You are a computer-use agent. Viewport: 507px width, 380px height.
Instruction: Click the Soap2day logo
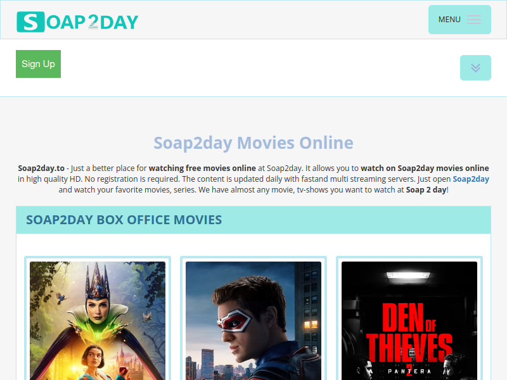(77, 22)
